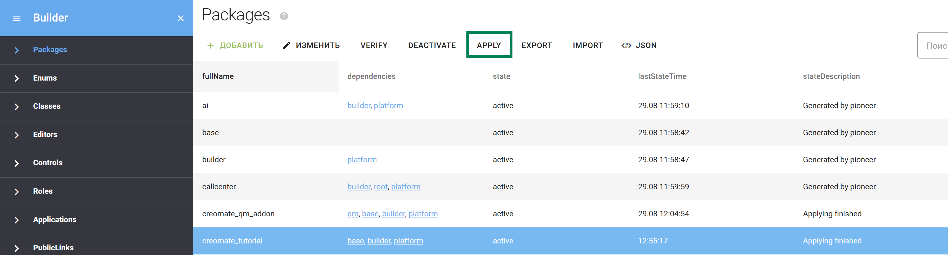Open the PublicLinks sidebar item

point(53,247)
